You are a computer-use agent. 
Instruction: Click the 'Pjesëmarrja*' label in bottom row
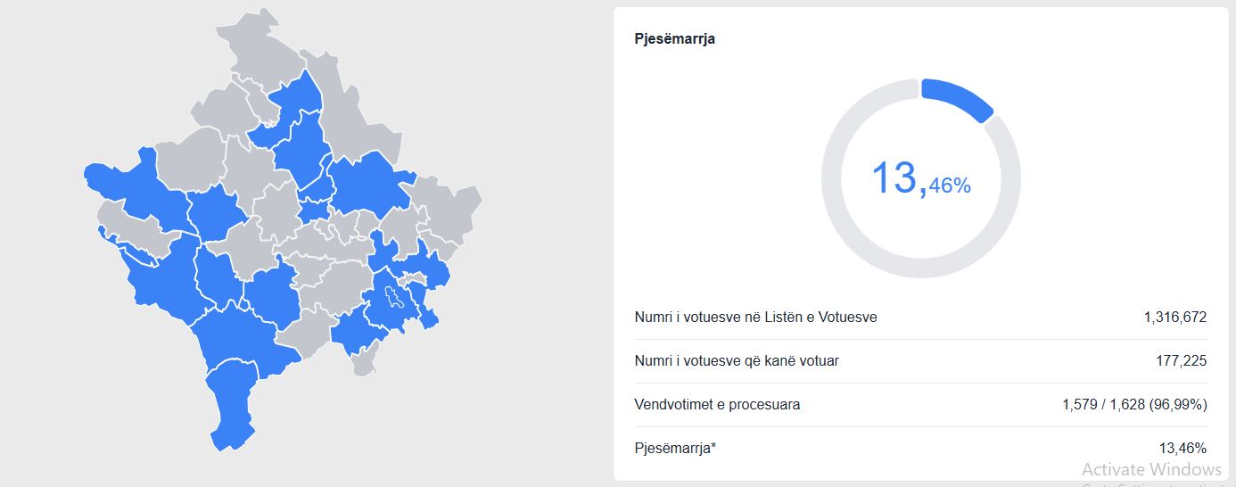pos(675,448)
